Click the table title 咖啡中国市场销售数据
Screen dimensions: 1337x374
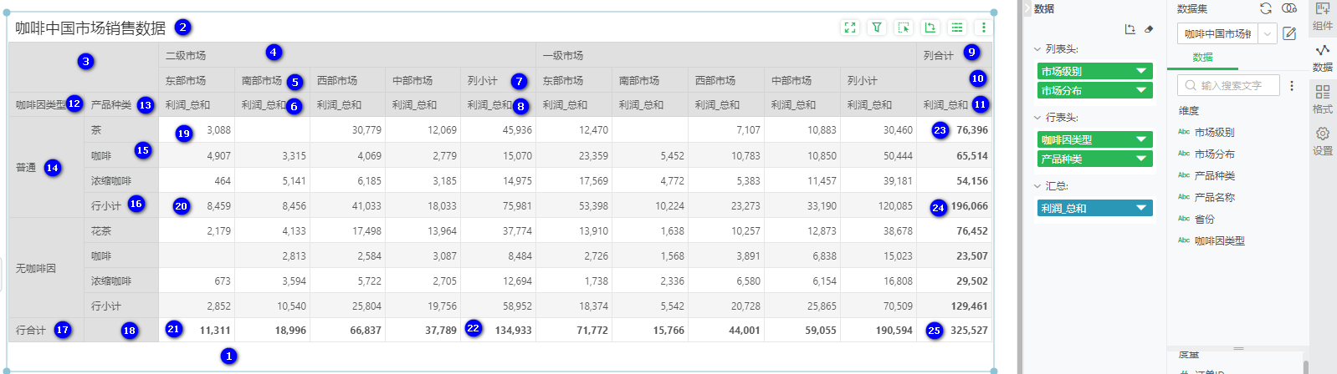[x=90, y=28]
